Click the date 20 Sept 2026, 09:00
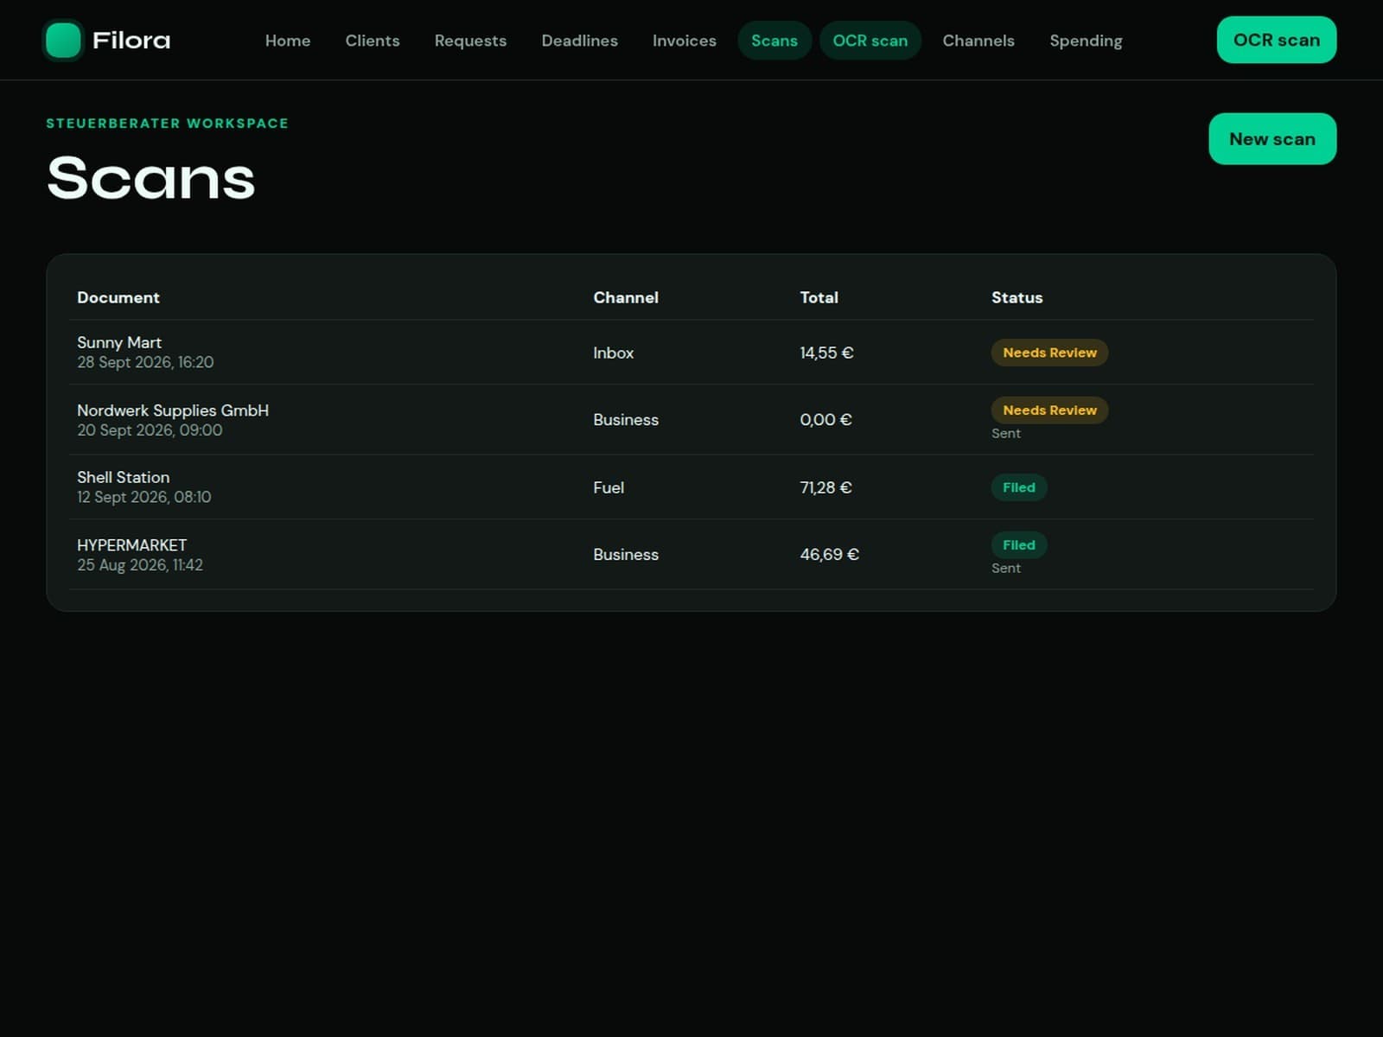 pos(150,430)
